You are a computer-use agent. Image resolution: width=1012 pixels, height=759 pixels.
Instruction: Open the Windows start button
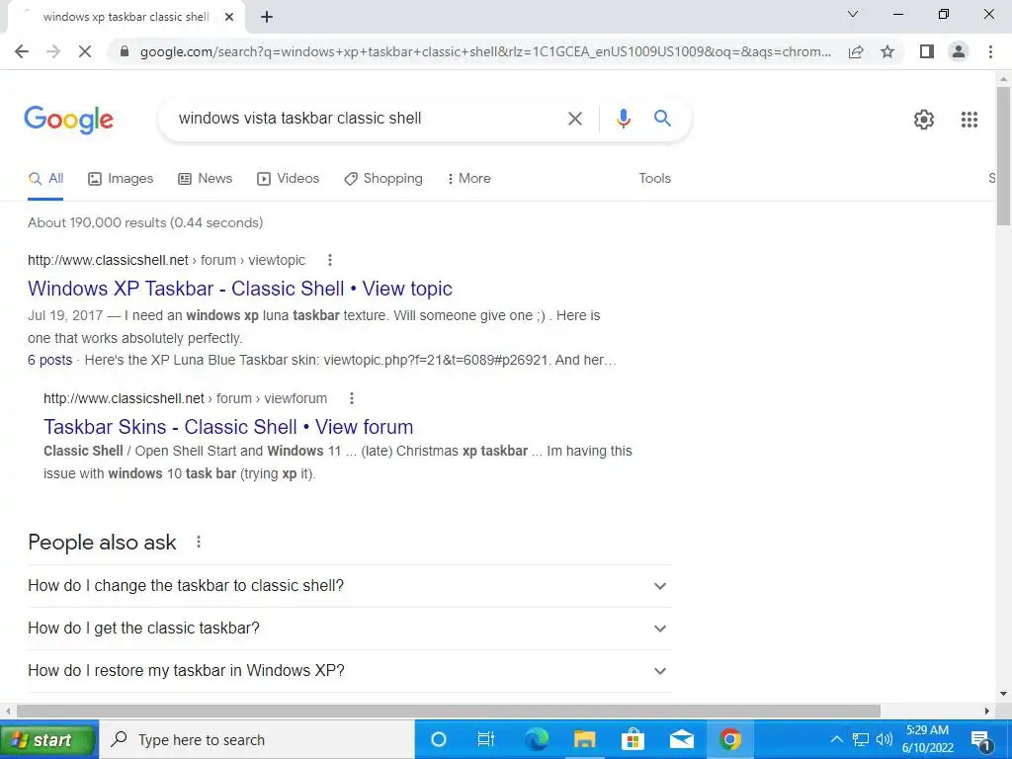pos(48,739)
